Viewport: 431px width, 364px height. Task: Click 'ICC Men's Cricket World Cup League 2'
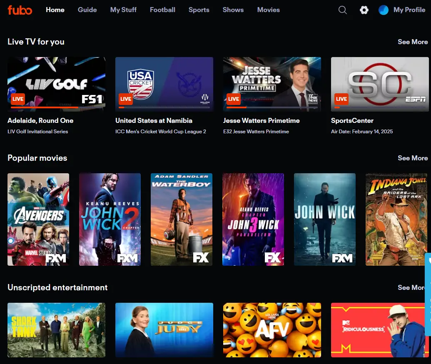coord(160,132)
